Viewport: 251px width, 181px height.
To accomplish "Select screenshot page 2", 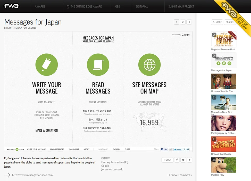I will coord(183,22).
